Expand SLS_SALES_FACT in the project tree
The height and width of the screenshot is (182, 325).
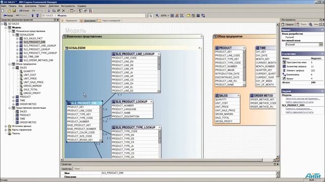point(17,38)
